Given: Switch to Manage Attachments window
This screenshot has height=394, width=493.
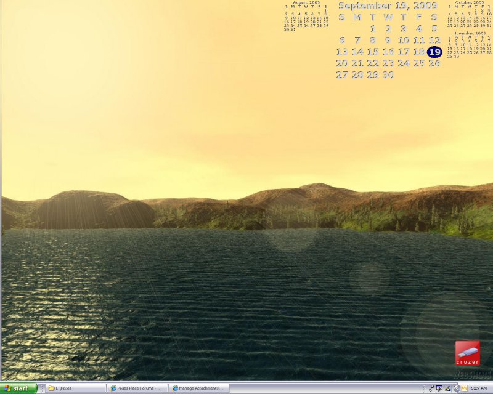Looking at the screenshot, I should 200,388.
